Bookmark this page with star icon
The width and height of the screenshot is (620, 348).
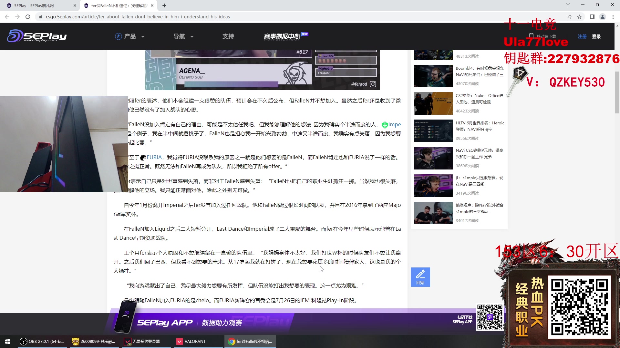tap(579, 17)
